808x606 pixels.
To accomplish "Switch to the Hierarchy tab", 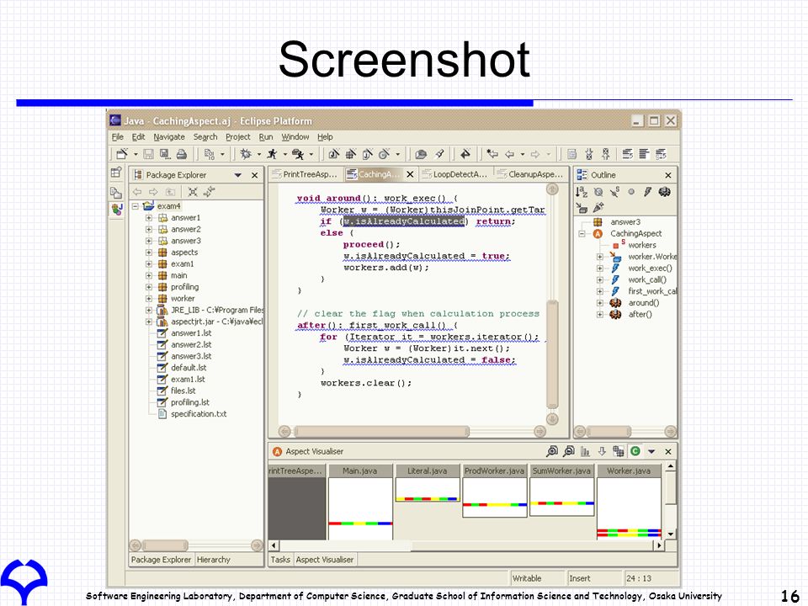I will click(x=213, y=560).
